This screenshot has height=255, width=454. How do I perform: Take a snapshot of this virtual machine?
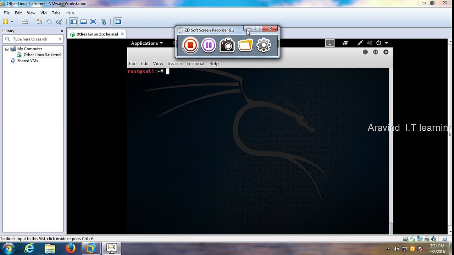click(39, 22)
